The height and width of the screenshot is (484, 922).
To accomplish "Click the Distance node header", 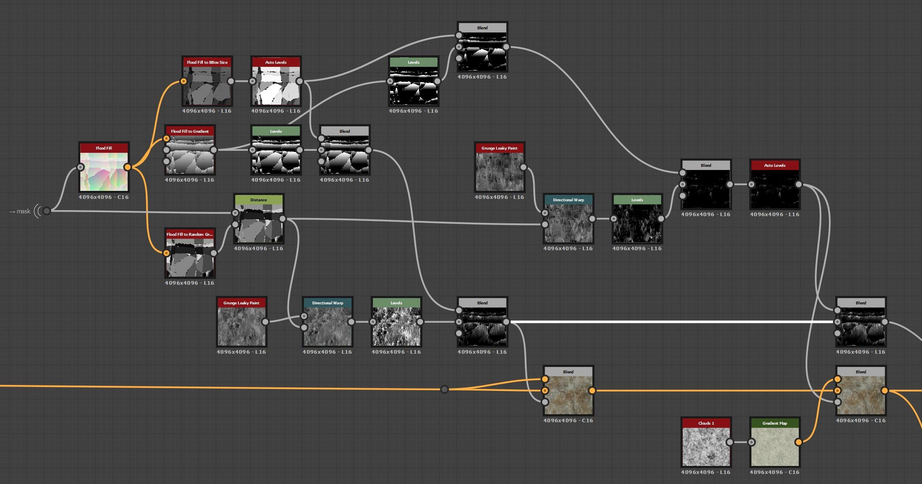I will click(x=258, y=200).
